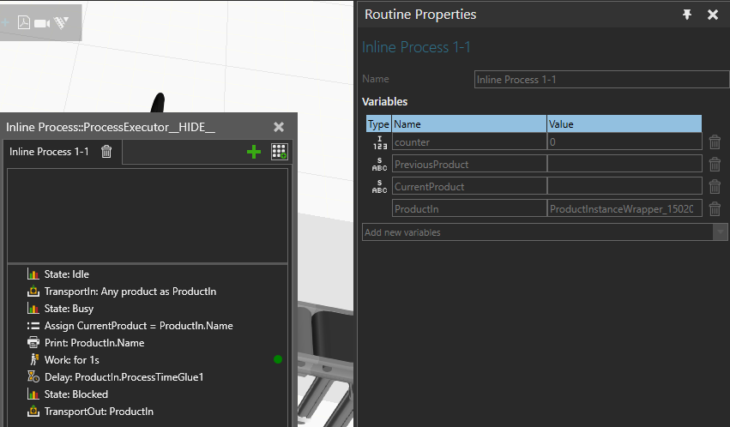Add a new routine with green plus
The width and height of the screenshot is (730, 427).
254,152
